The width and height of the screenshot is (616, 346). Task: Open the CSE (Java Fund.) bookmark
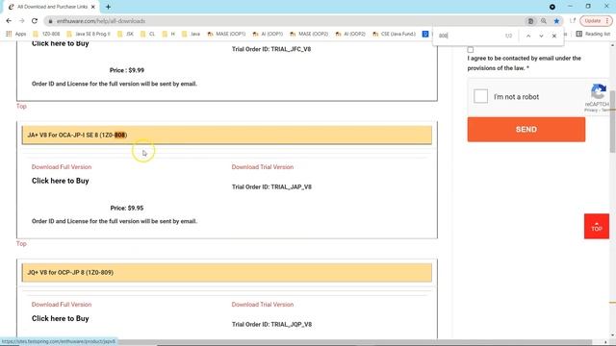[394, 35]
